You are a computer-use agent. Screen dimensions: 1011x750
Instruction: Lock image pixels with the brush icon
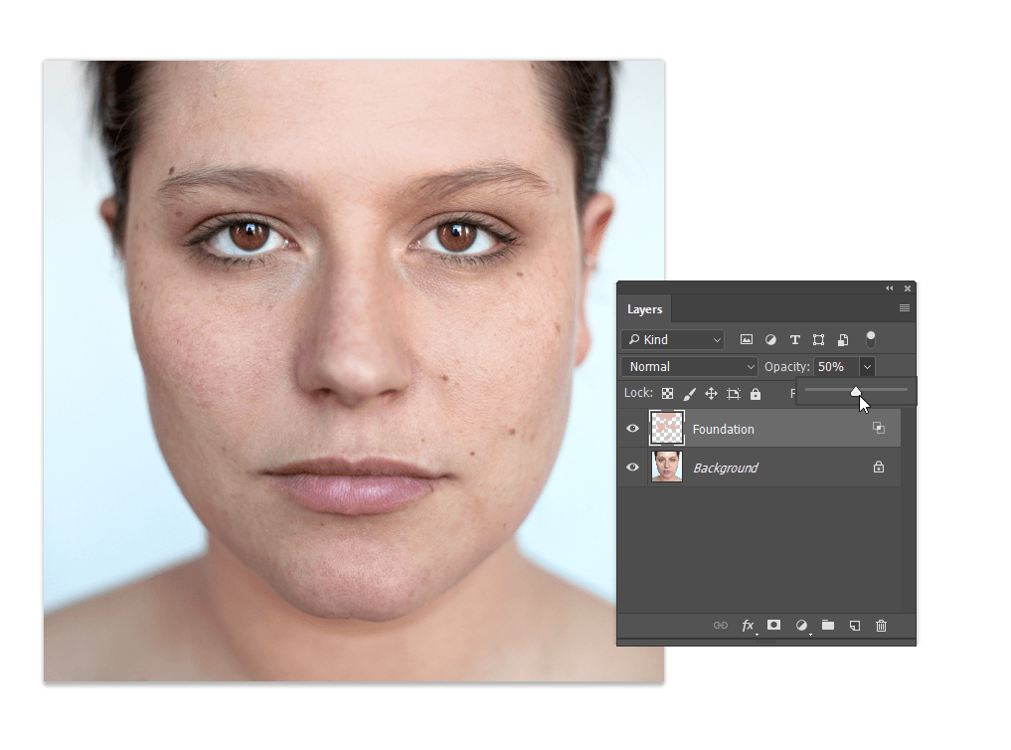689,394
